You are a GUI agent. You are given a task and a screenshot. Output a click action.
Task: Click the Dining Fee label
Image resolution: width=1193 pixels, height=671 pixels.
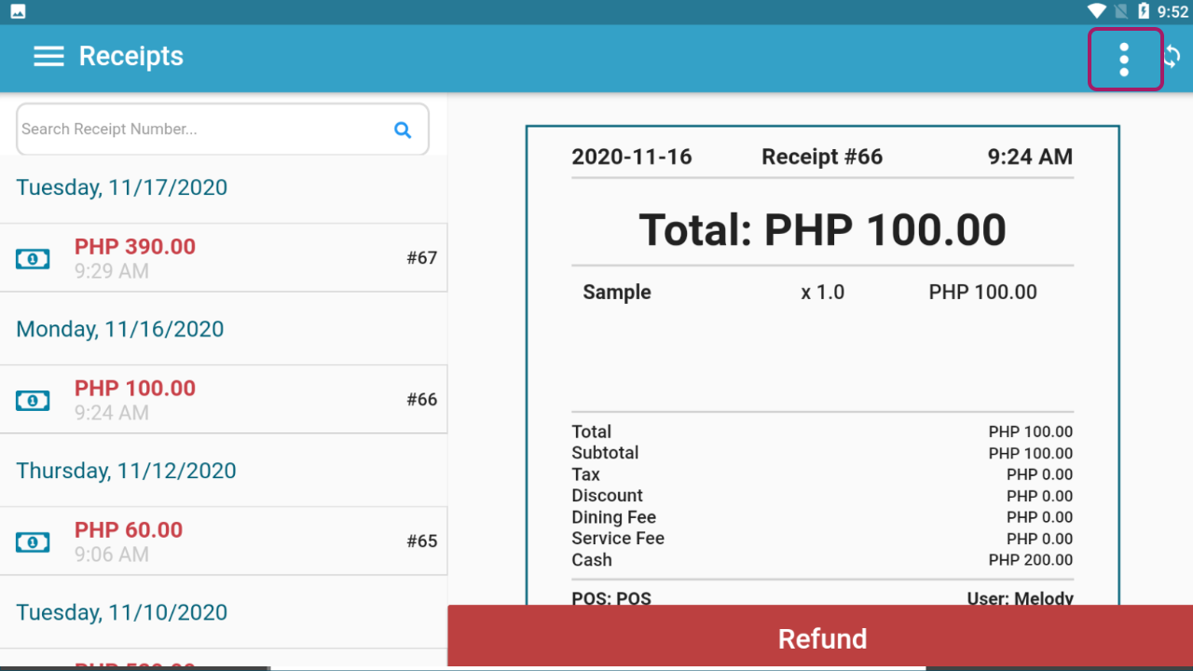613,517
